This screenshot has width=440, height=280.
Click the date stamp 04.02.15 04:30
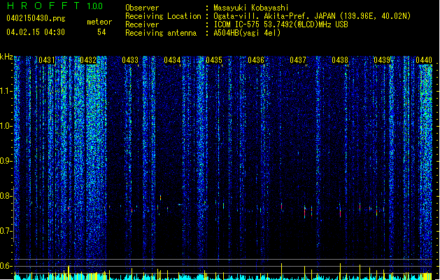click(x=36, y=32)
